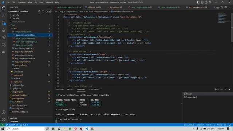
Task: Toggle the bottom panel layout button
Action: [202, 2]
